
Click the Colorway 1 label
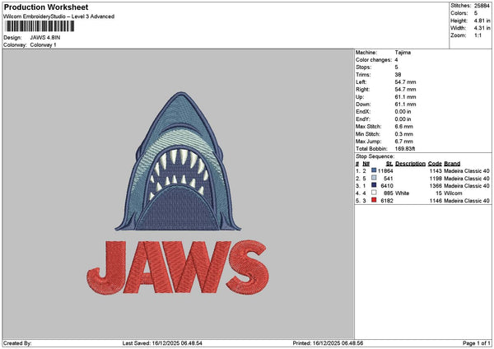coord(44,44)
